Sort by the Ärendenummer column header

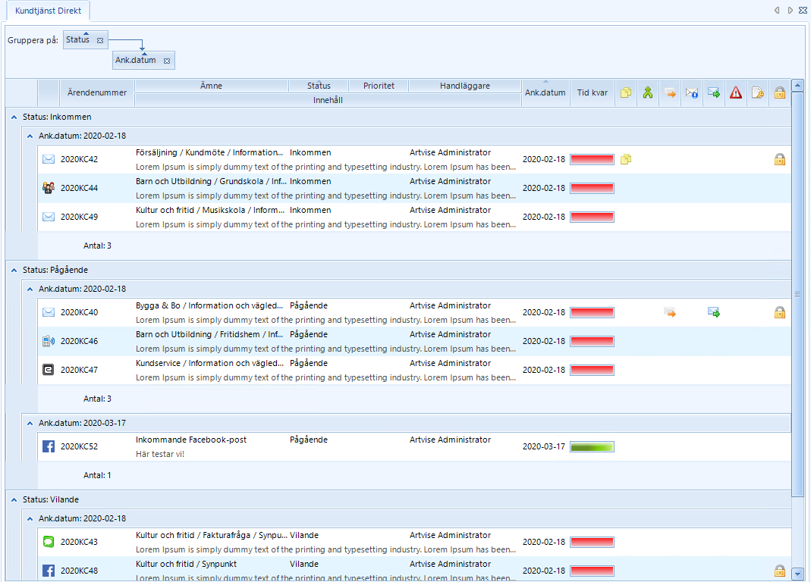pos(96,92)
